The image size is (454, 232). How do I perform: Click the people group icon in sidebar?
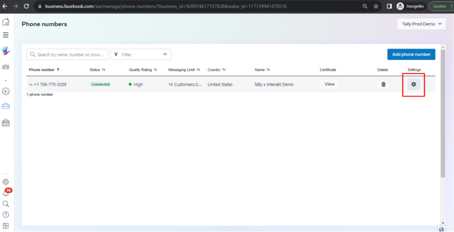point(6,67)
